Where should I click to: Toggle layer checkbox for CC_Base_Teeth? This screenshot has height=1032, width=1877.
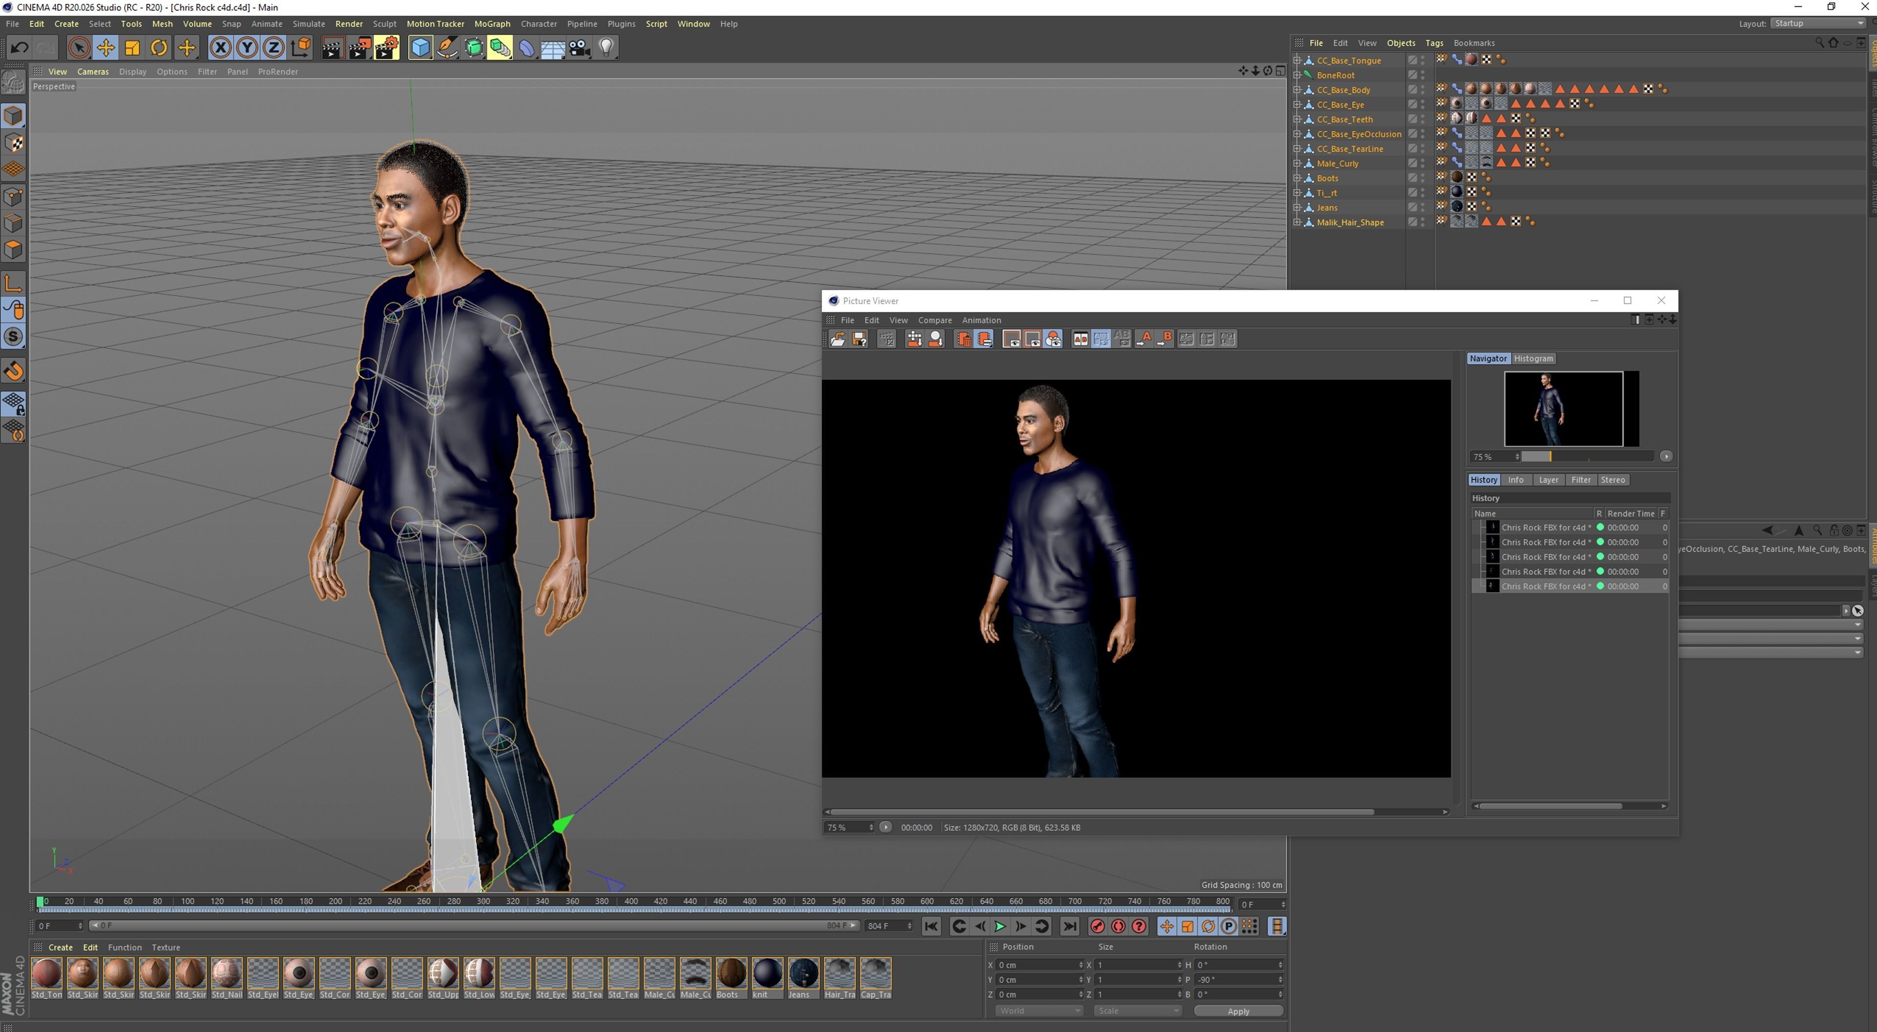tap(1412, 119)
